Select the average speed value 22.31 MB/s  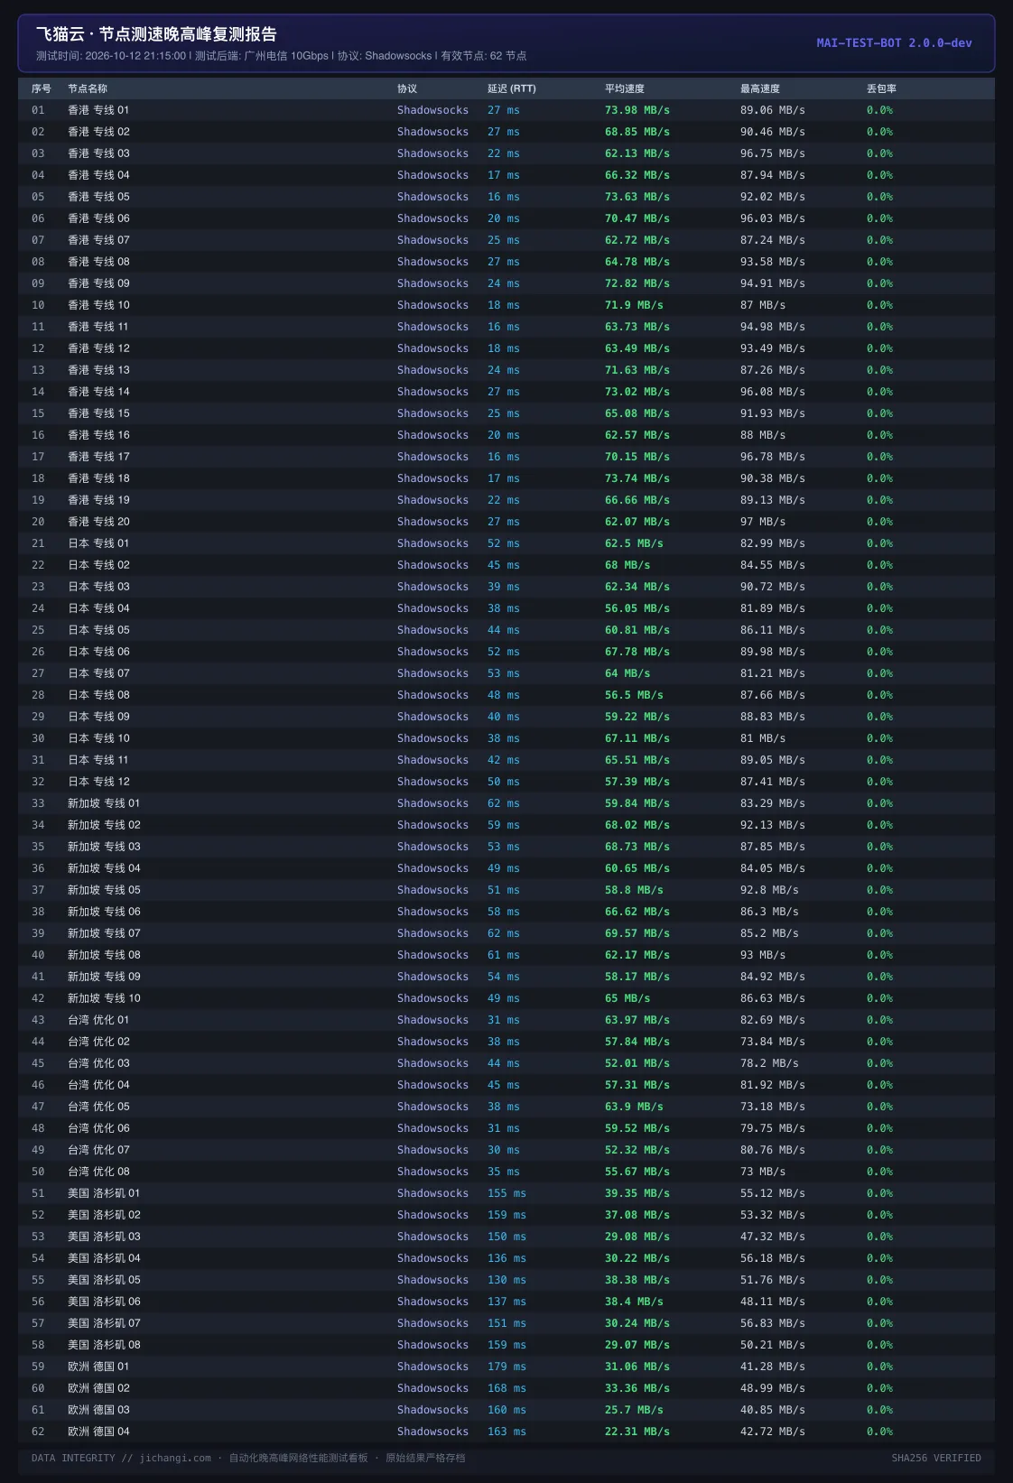[x=637, y=1432]
